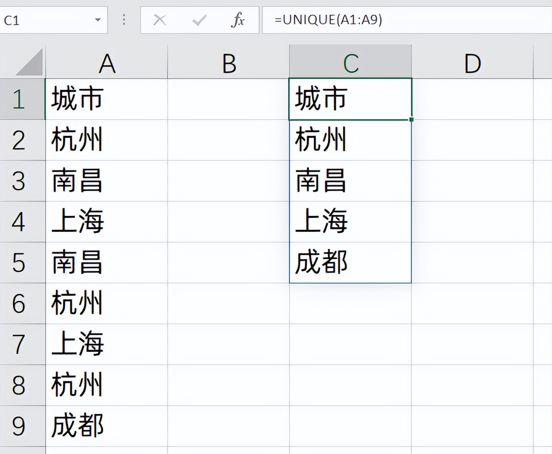This screenshot has width=552, height=454.
Task: Click cell A9 containing 成都
Action: (107, 426)
